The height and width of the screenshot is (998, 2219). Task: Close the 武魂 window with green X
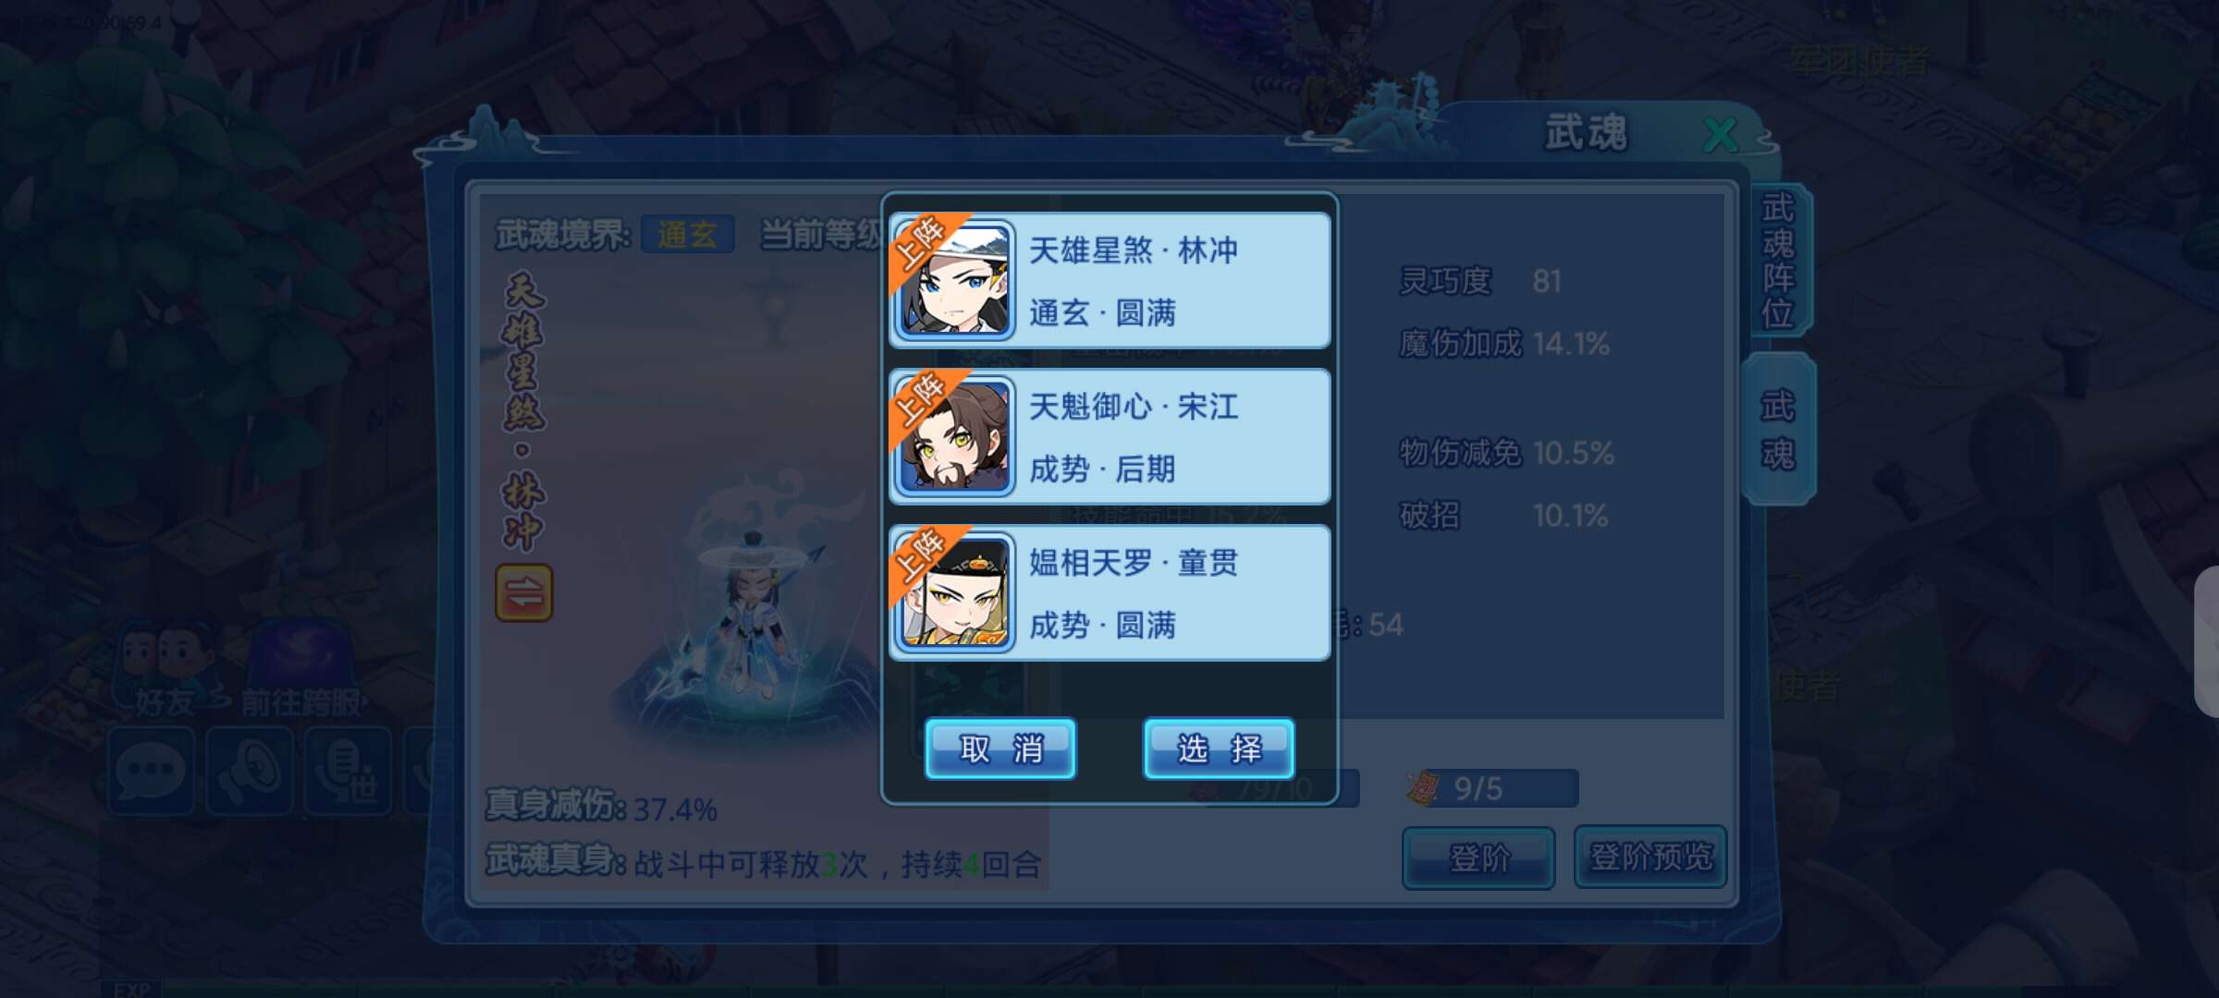1721,136
